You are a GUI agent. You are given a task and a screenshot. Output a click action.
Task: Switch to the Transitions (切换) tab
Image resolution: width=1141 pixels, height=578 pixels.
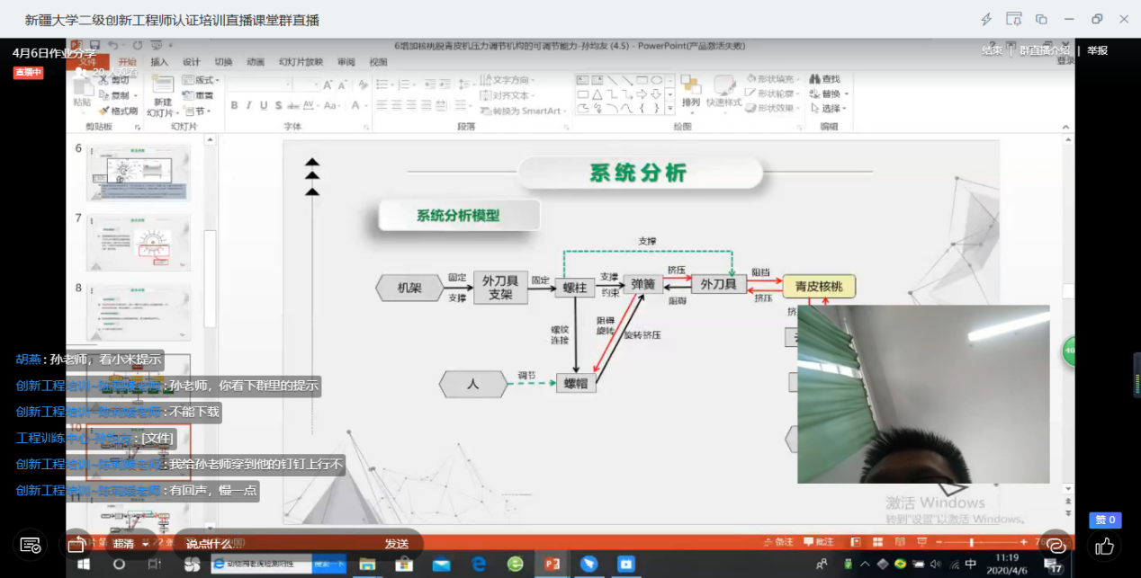[223, 62]
